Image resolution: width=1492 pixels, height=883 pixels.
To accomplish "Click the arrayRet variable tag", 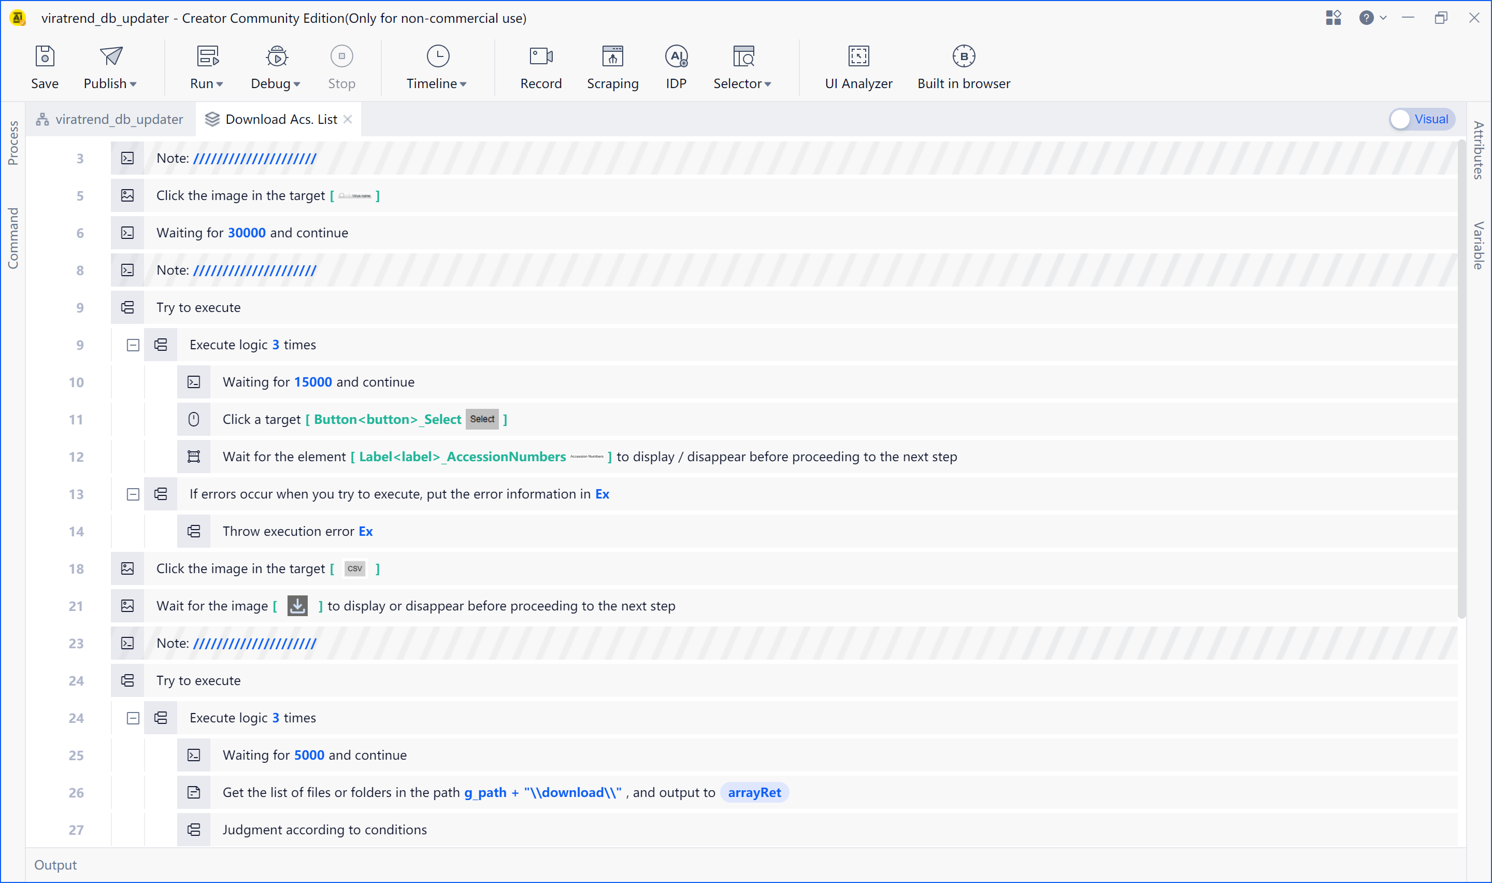I will tap(753, 792).
